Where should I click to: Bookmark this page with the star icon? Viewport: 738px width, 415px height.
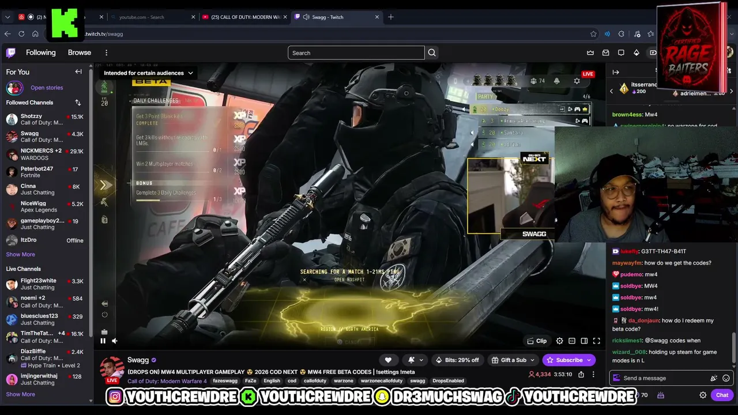click(593, 34)
